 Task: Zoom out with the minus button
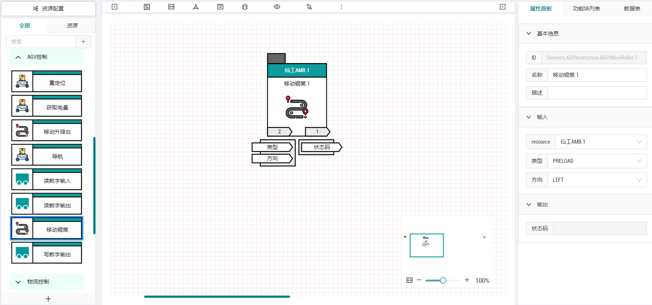point(419,280)
